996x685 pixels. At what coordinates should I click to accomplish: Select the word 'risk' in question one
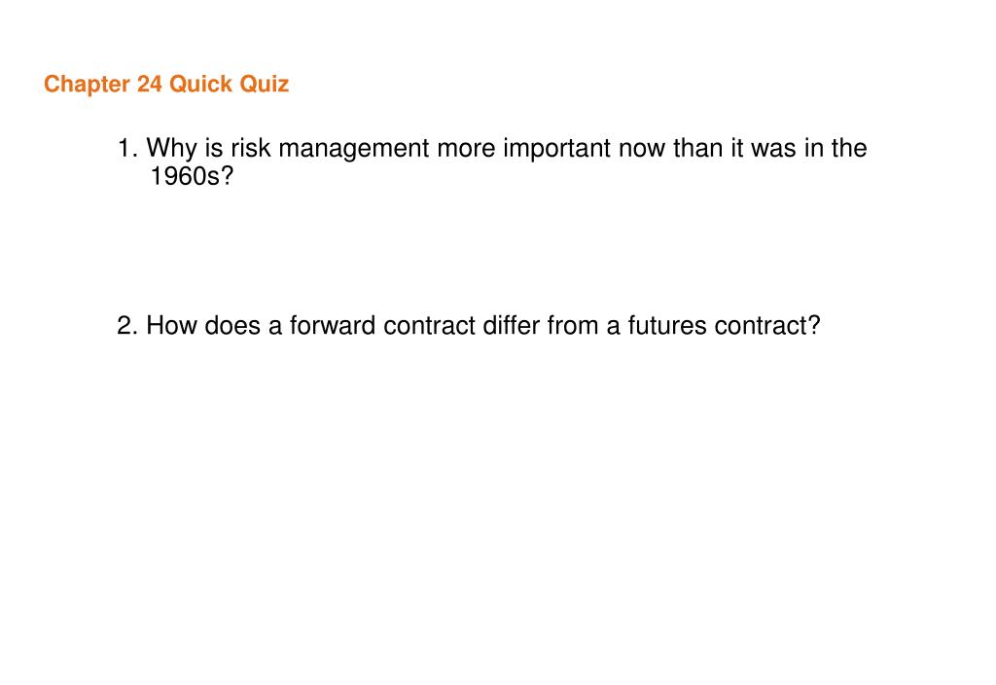click(x=251, y=149)
